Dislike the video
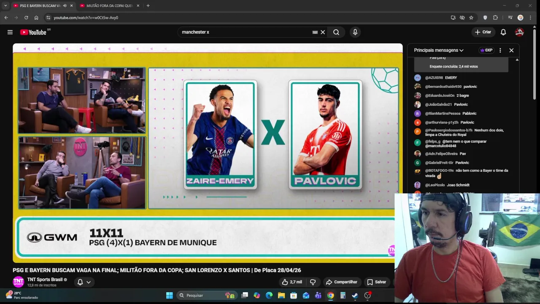 tap(313, 282)
